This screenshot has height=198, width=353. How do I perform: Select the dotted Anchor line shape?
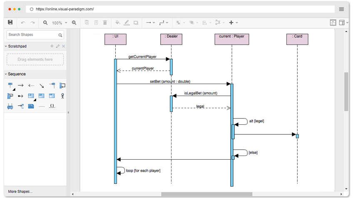tap(42, 106)
